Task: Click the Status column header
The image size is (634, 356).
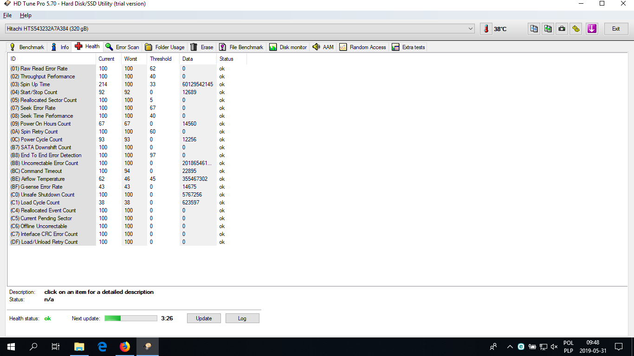Action: pyautogui.click(x=232, y=59)
